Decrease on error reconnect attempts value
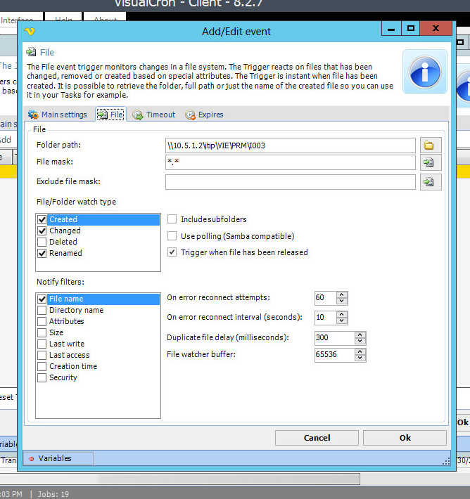470x499 pixels. coord(341,301)
